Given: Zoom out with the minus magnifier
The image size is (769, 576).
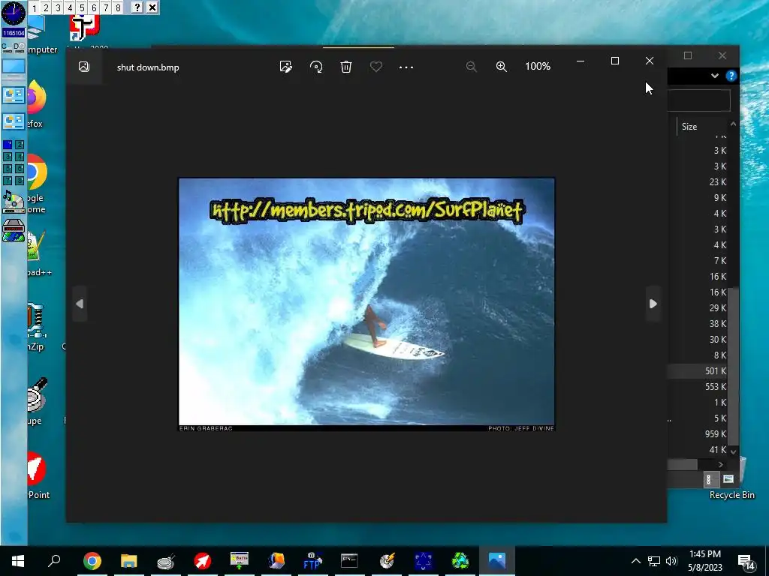Looking at the screenshot, I should (x=472, y=67).
